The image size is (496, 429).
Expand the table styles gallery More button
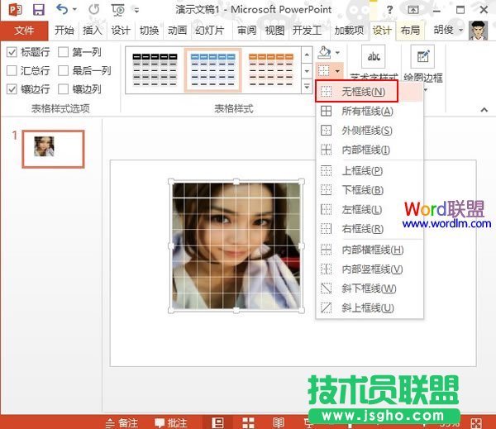coord(307,86)
